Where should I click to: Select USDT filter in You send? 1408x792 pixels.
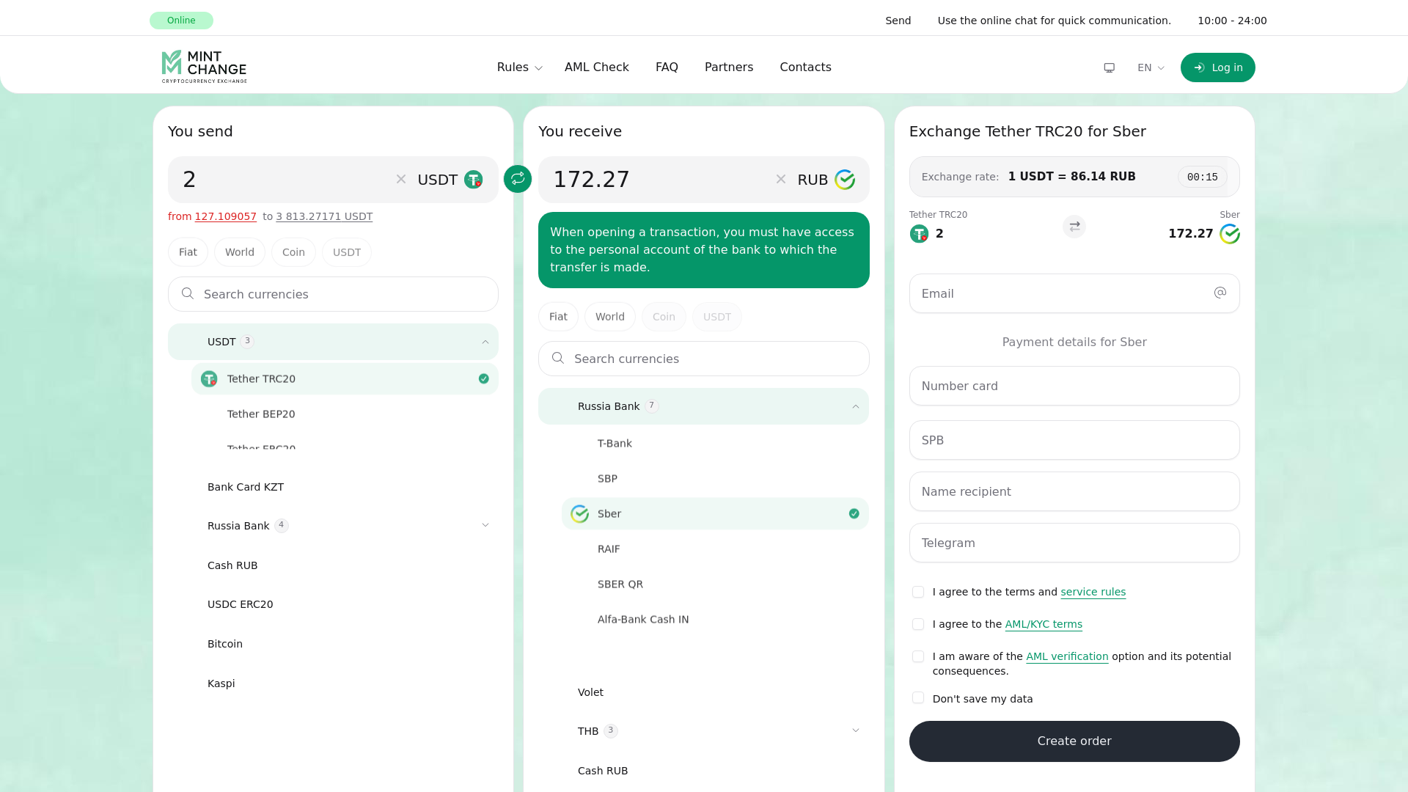pyautogui.click(x=347, y=252)
